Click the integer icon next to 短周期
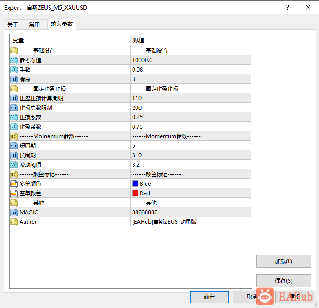319x308 pixels. (x=14, y=146)
